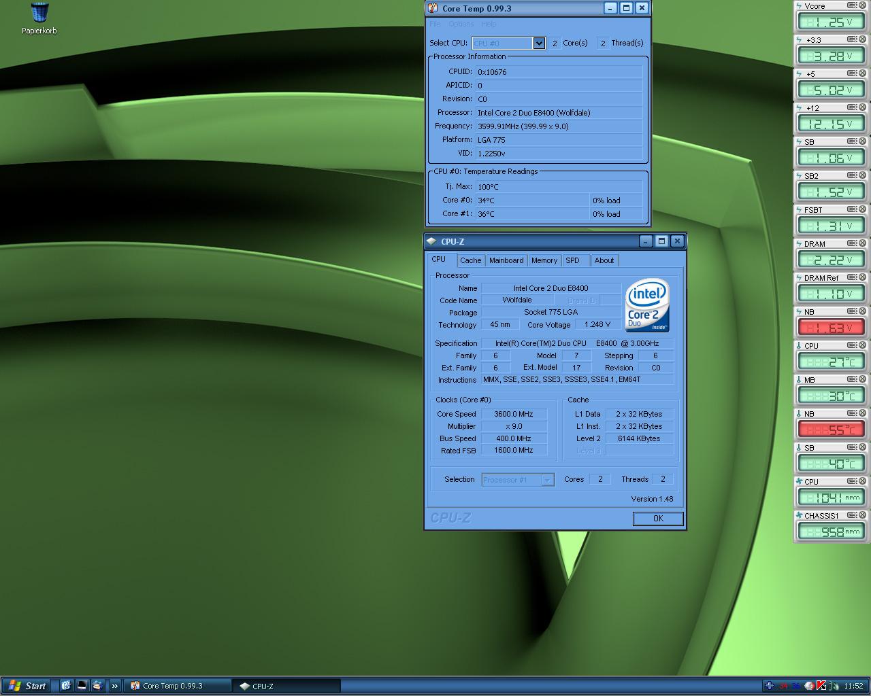Click the Core #0 temperature 34°C
Viewport: 871px width, 696px height.
click(x=532, y=201)
